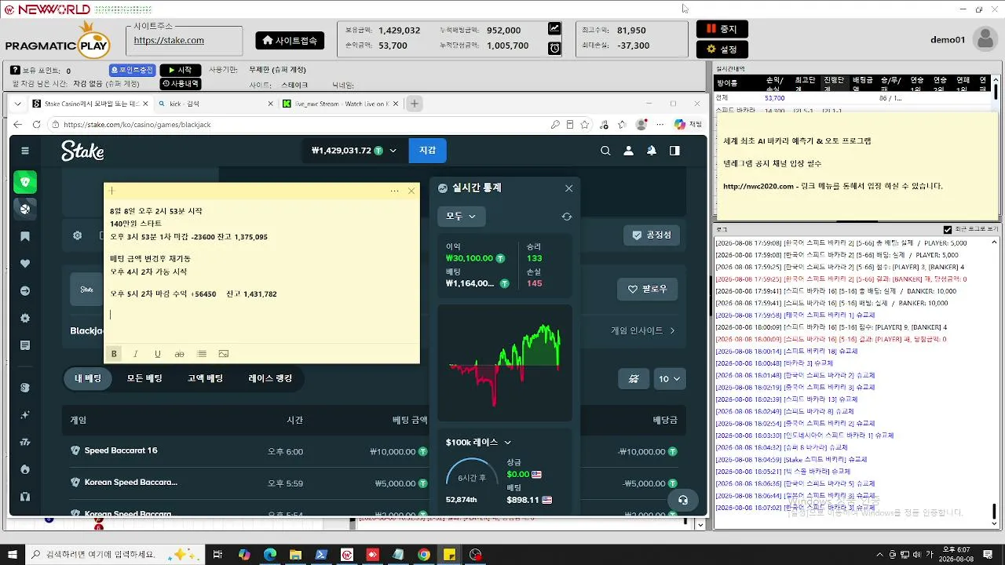Open 설정 settings in NewWorld panel
The height and width of the screenshot is (565, 1005).
tap(722, 49)
